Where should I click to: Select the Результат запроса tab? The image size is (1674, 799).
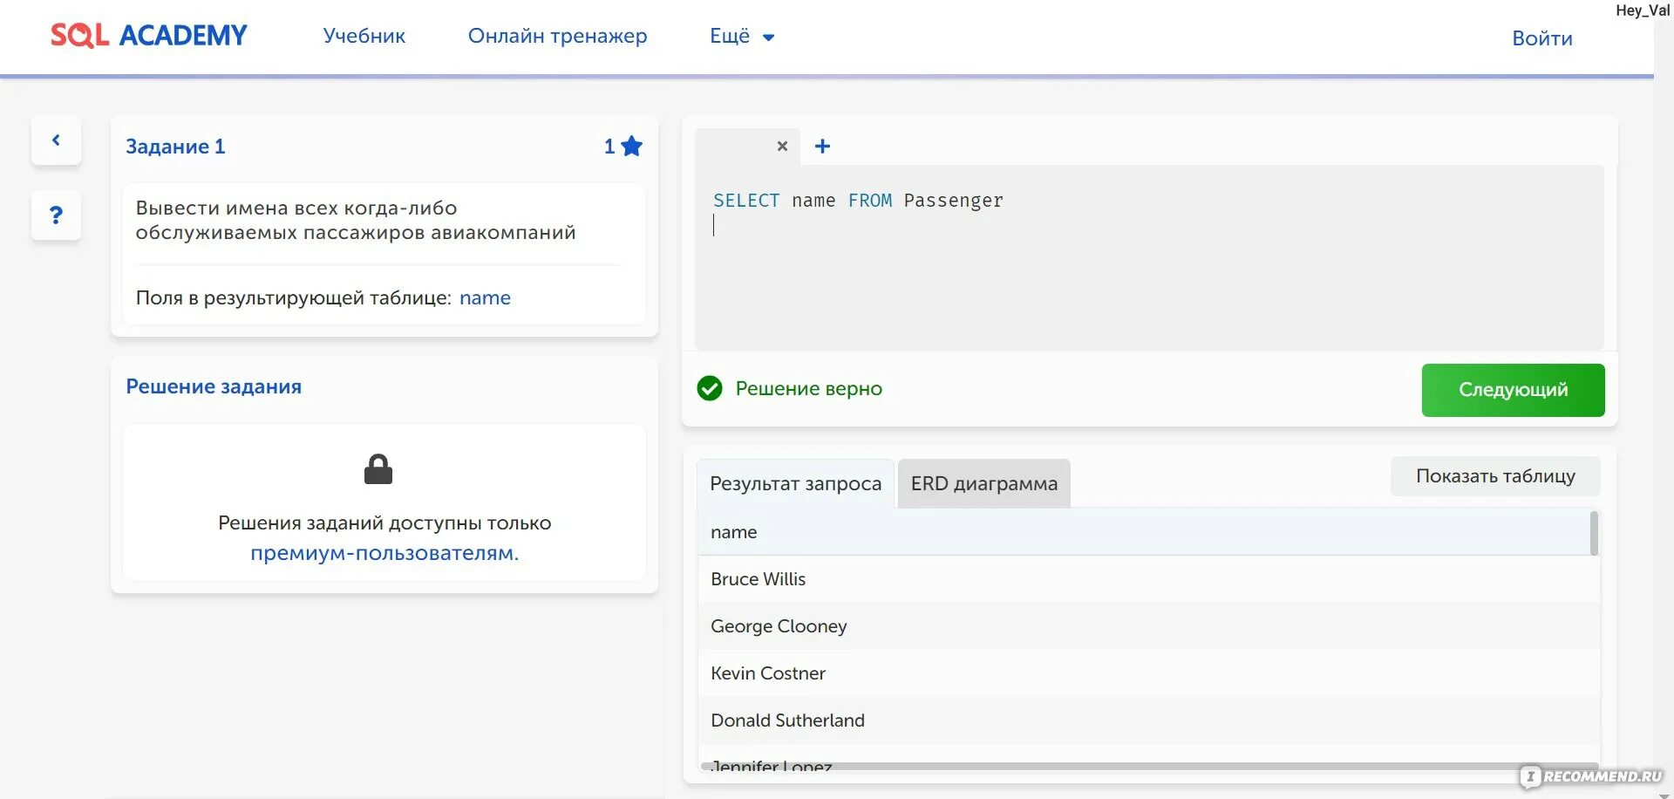[x=795, y=484]
